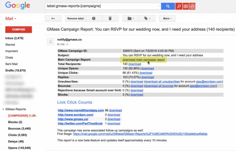This screenshot has width=236, height=151.
Task: Click the Google logo
Action: click(18, 6)
